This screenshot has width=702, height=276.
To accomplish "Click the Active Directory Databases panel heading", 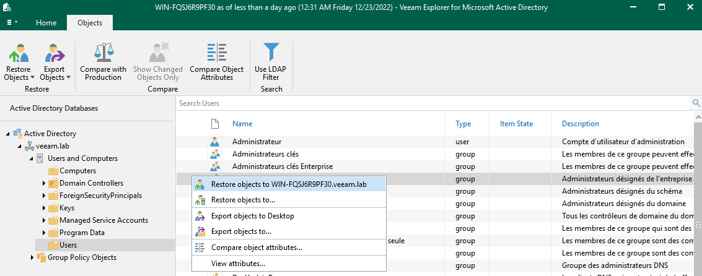I will coord(54,108).
